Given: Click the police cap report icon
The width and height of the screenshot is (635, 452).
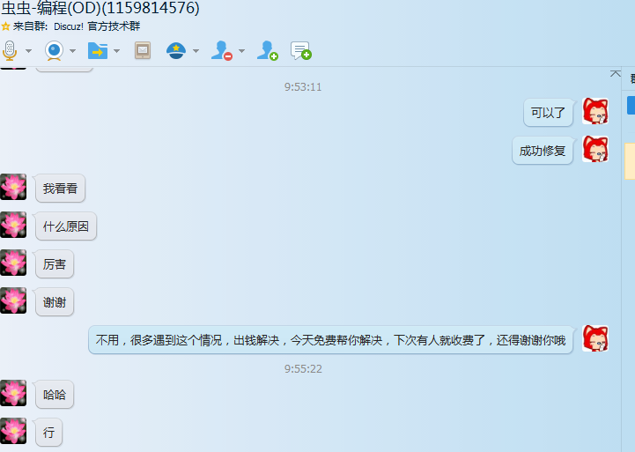Looking at the screenshot, I should point(176,50).
